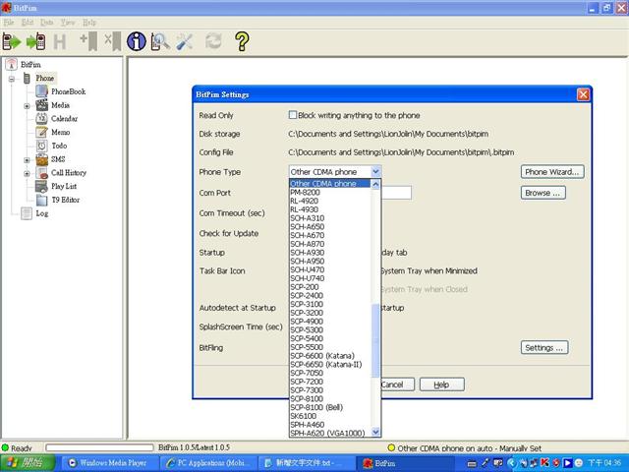Expand the SMS tree node

(x=28, y=159)
